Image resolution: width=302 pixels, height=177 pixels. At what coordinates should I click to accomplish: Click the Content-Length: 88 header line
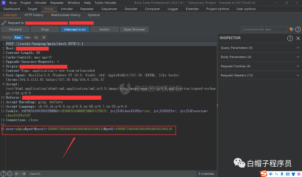coord(23,52)
